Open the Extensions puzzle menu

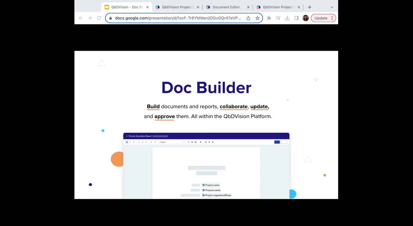pos(269,18)
